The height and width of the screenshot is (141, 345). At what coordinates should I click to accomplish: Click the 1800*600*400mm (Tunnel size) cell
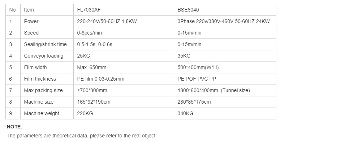(225, 90)
